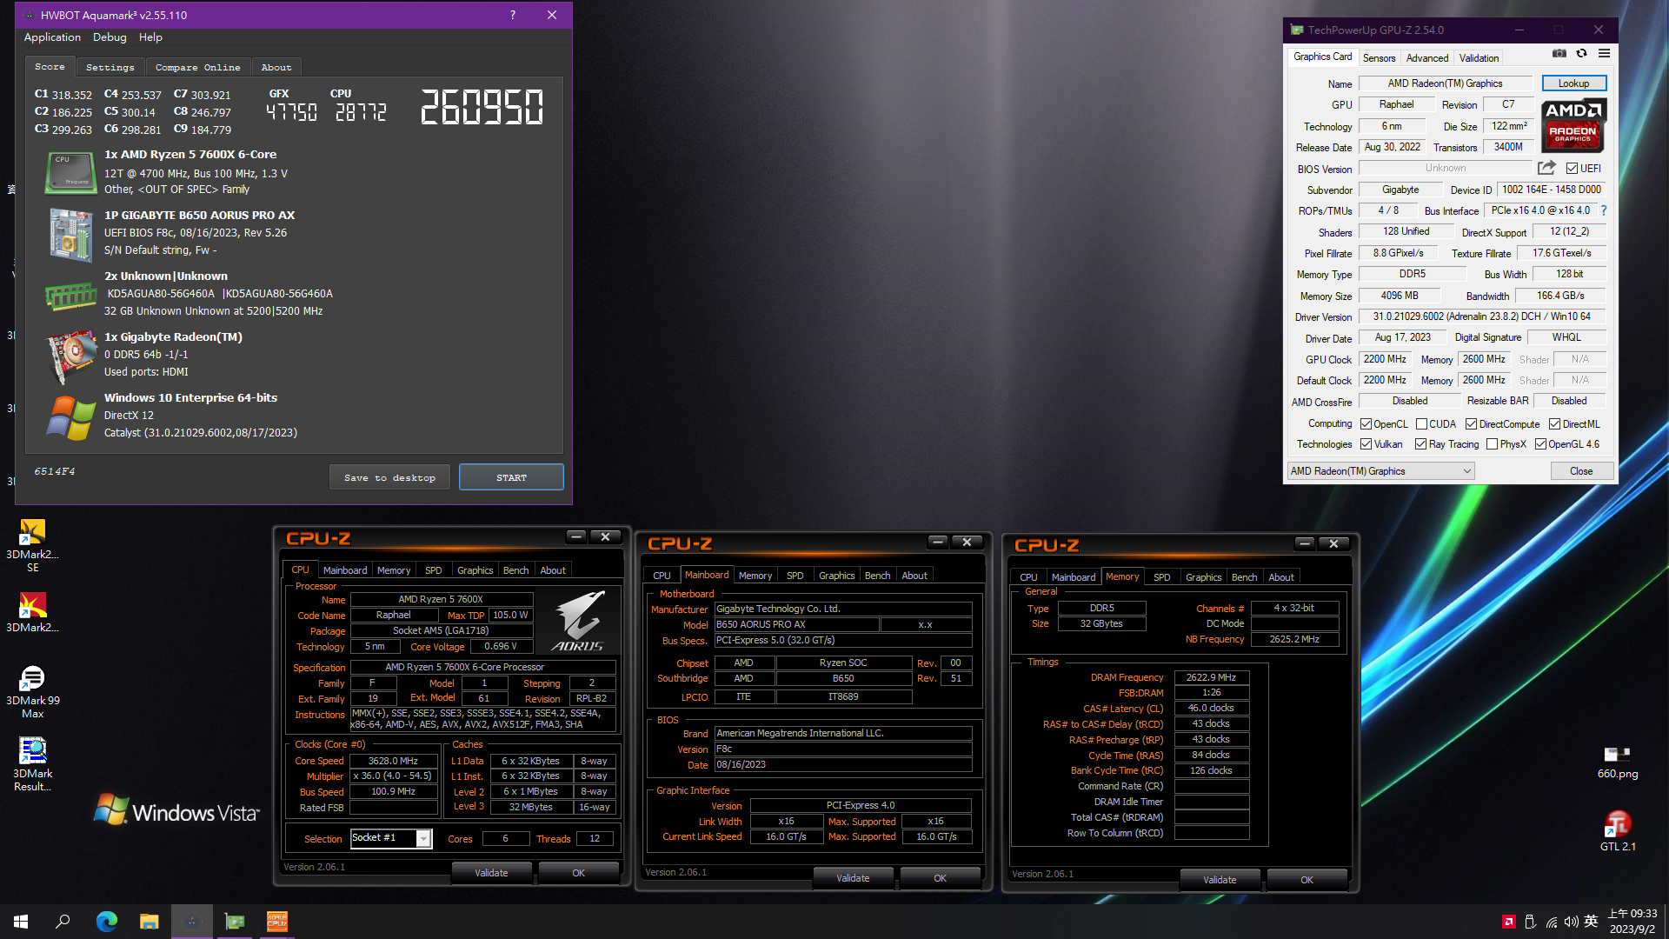Screen dimensions: 1669x939
Task: Toggle DirectCompute checkbox
Action: [1471, 424]
